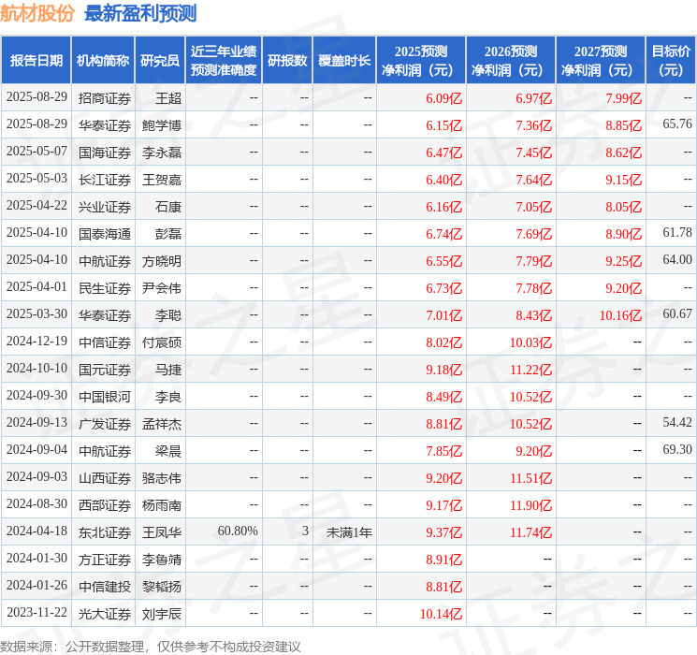Click researcher name 王超

click(168, 98)
